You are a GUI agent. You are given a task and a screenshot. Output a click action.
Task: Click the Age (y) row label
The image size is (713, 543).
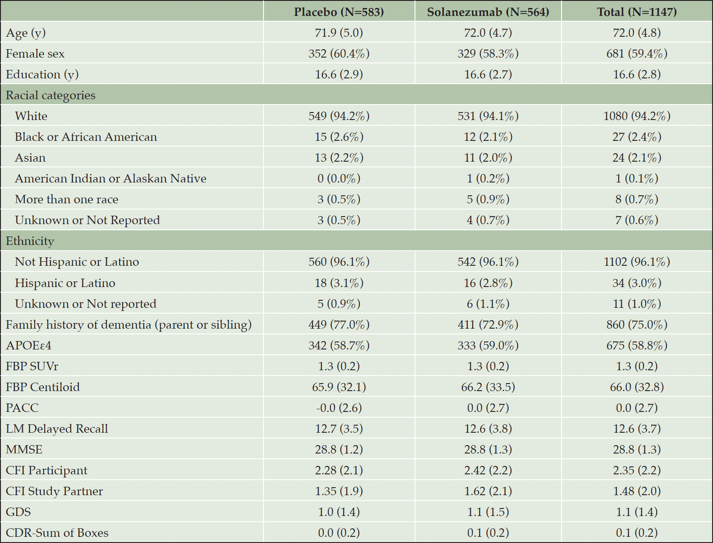(x=26, y=33)
